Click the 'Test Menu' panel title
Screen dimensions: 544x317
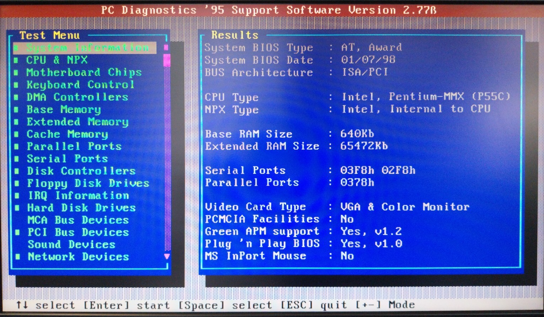tap(50, 35)
